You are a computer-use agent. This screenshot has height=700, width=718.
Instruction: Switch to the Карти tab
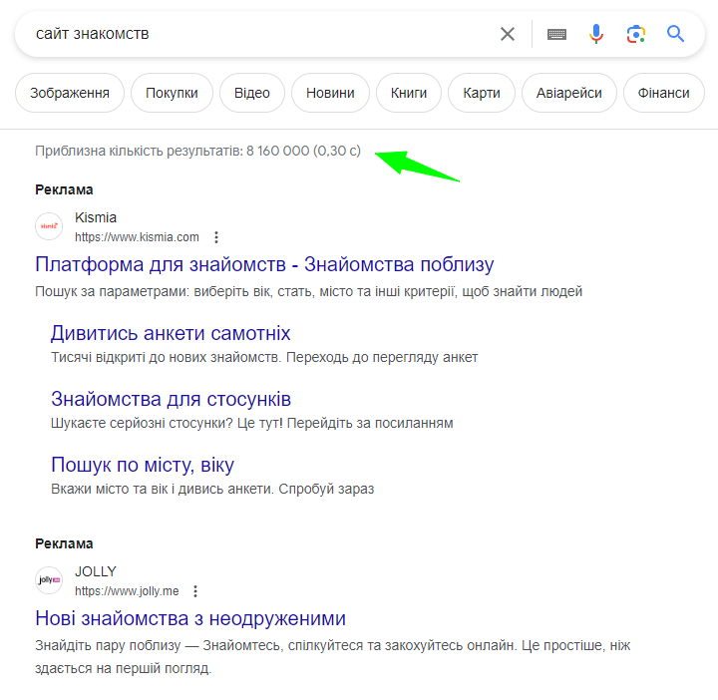point(482,93)
